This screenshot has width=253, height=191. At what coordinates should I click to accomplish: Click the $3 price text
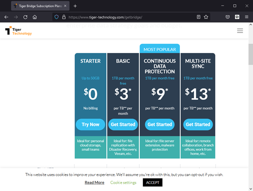123,94
